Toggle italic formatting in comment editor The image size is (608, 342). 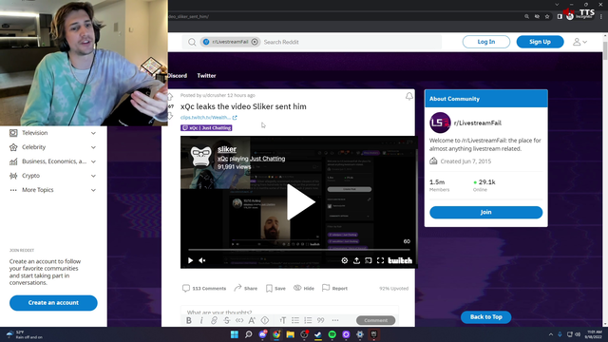(x=201, y=320)
